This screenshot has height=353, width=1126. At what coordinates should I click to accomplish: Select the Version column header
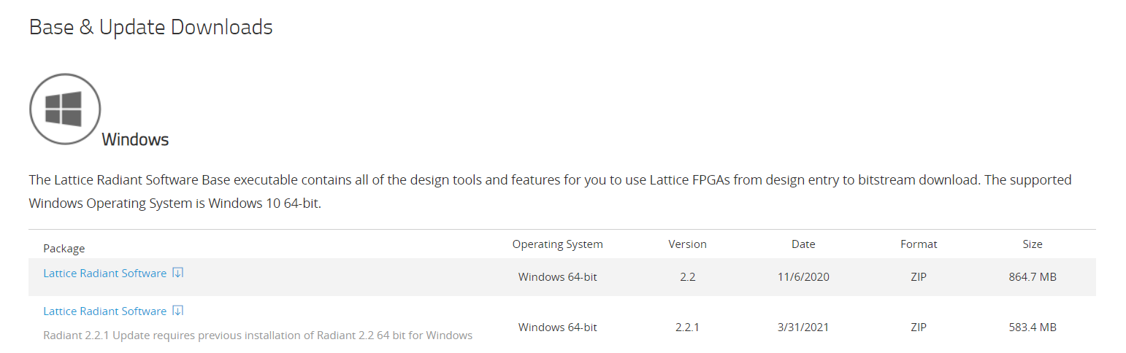(687, 244)
